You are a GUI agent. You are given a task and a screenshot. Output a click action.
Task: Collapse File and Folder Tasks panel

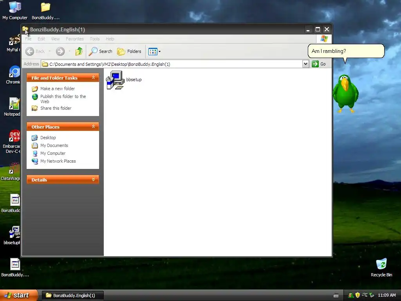click(93, 78)
